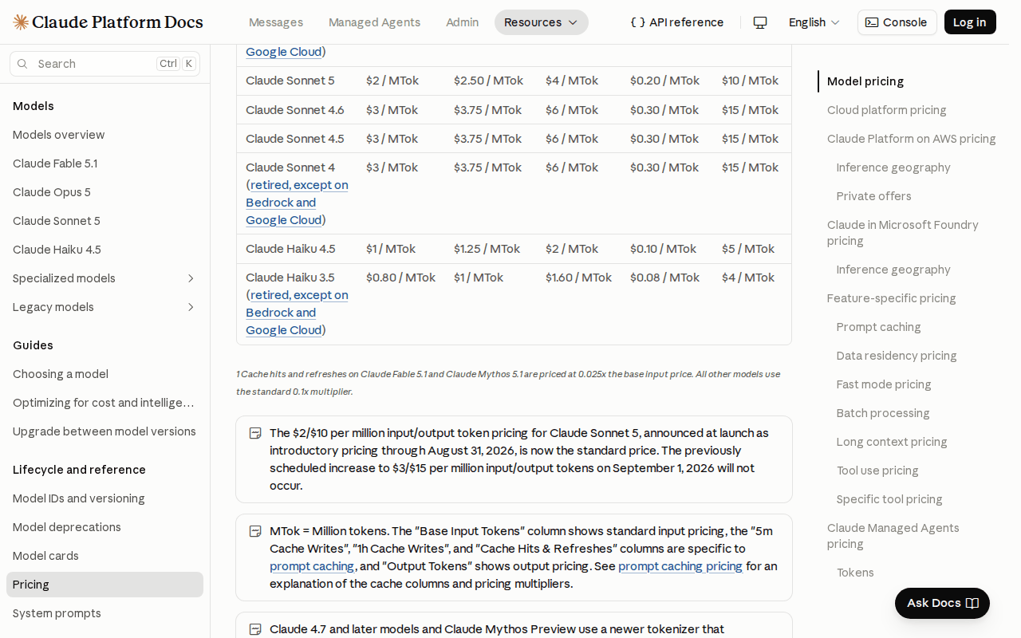This screenshot has height=638, width=1021.
Task: Open Claude Haiku 4.5 sidebar page
Action: (x=104, y=250)
